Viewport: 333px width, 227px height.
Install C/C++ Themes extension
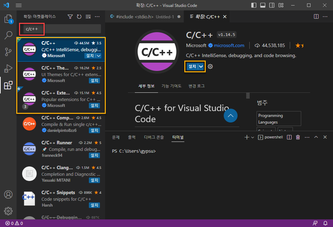point(94,81)
